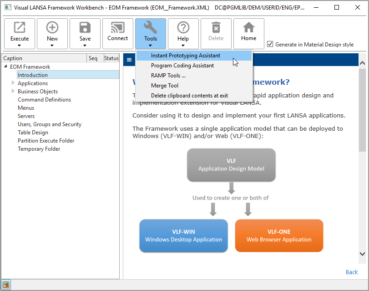
Task: Select Applications tree item label
Action: click(x=33, y=83)
